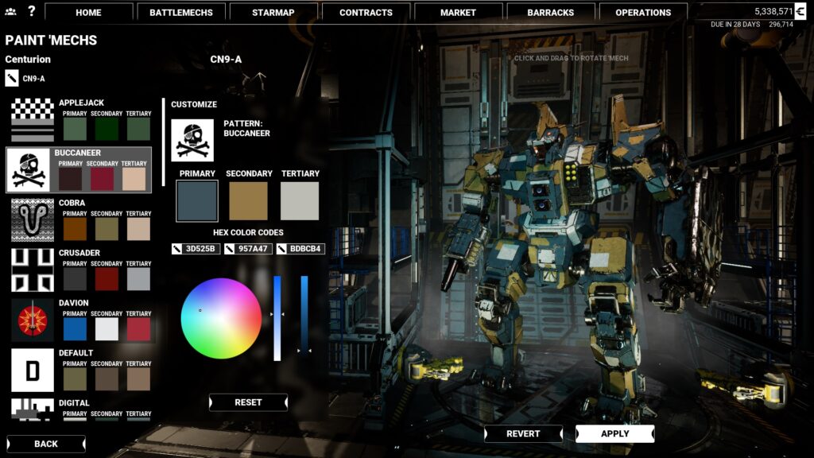
Task: Click the saturation vertical slider bar
Action: point(277,318)
